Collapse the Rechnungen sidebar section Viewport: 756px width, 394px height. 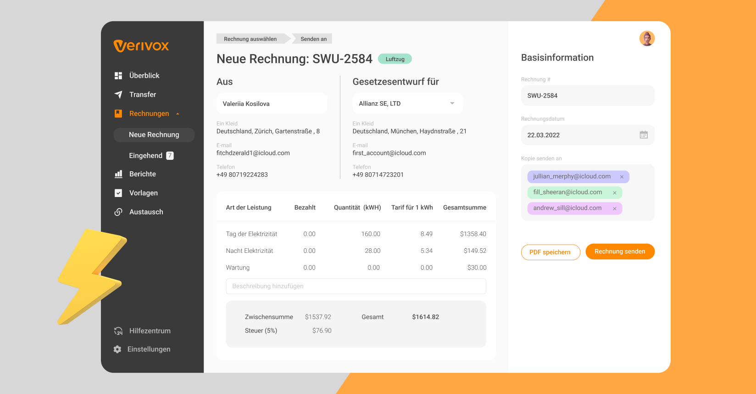[x=178, y=114]
